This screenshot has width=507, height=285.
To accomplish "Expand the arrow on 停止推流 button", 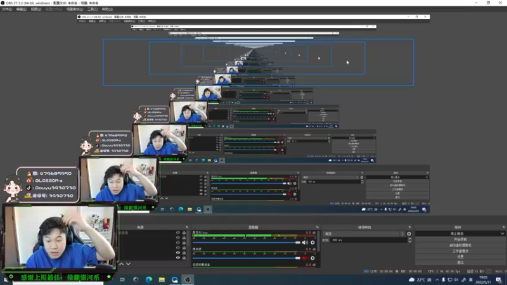I will point(502,233).
